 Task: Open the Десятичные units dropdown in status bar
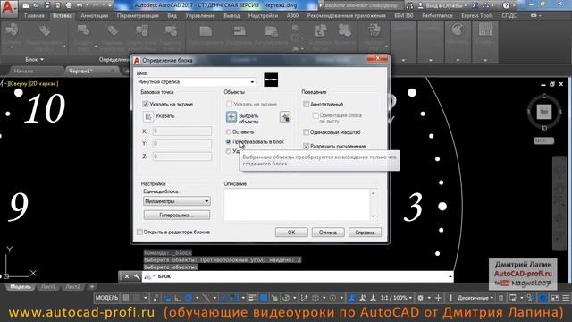click(475, 298)
